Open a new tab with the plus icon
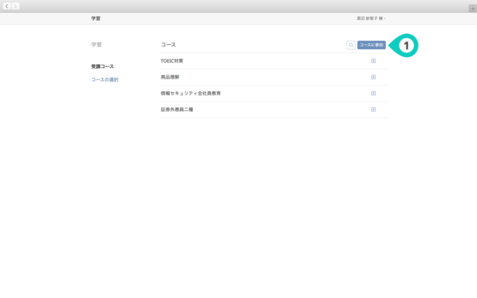The height and width of the screenshot is (298, 477). (x=473, y=9)
